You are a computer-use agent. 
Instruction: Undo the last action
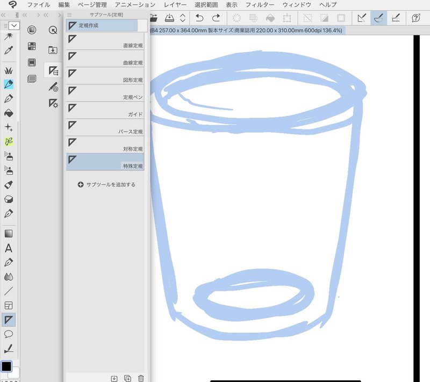199,18
